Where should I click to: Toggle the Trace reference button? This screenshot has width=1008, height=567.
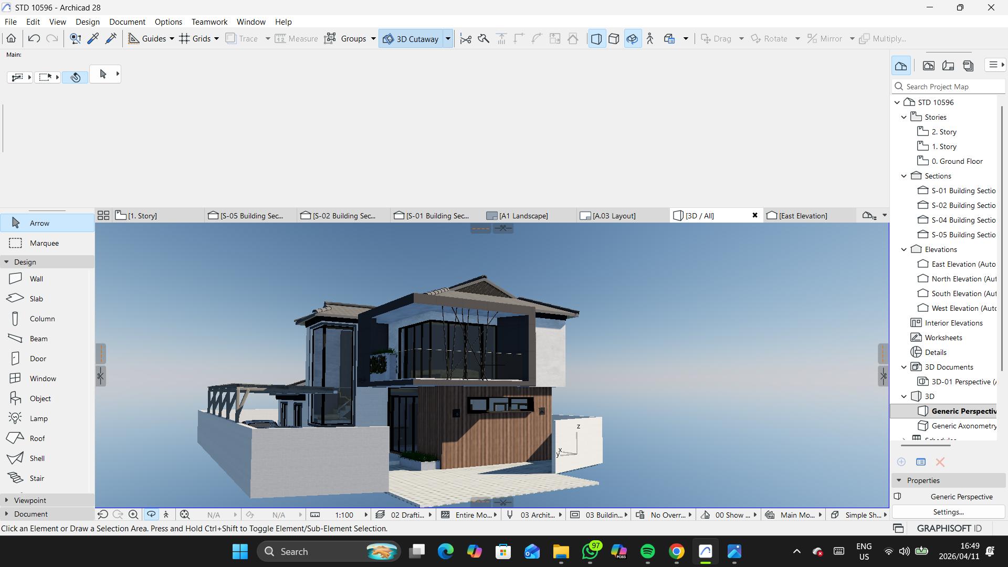[x=242, y=39]
